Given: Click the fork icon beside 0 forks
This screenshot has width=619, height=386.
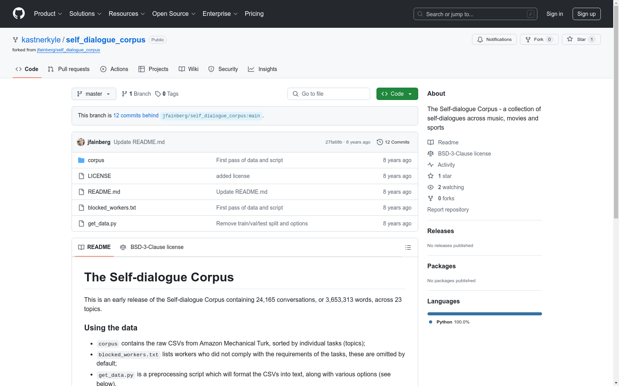Looking at the screenshot, I should 431,198.
